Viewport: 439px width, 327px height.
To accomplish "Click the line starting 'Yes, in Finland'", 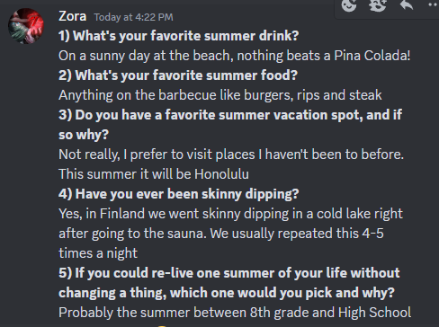I will [230, 214].
